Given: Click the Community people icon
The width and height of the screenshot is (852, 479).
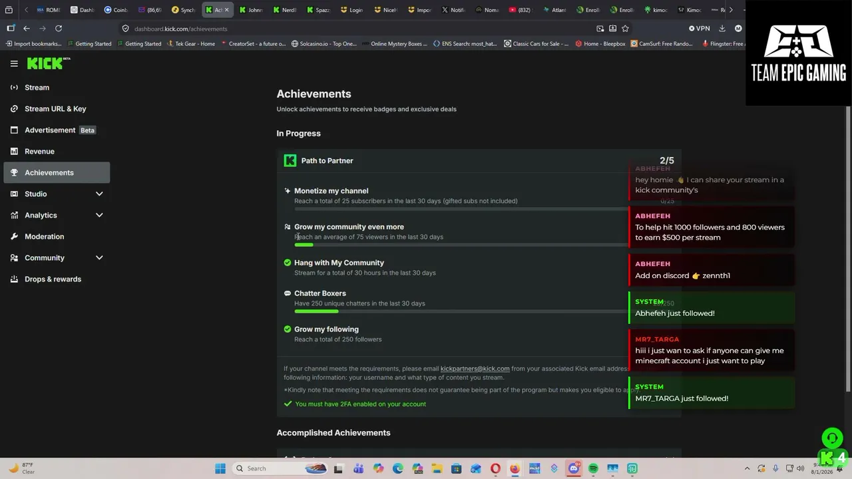Looking at the screenshot, I should coord(14,257).
